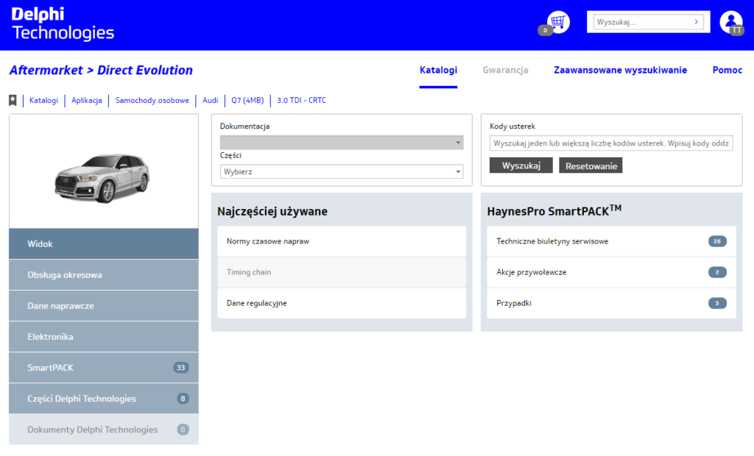
Task: Open Dane regulacyjne entry
Action: point(342,303)
